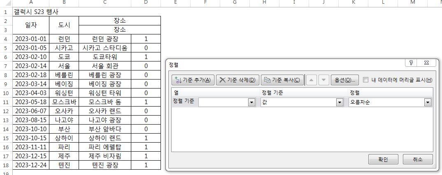Click the 일자 header cell
442x175 pixels.
tap(31, 25)
